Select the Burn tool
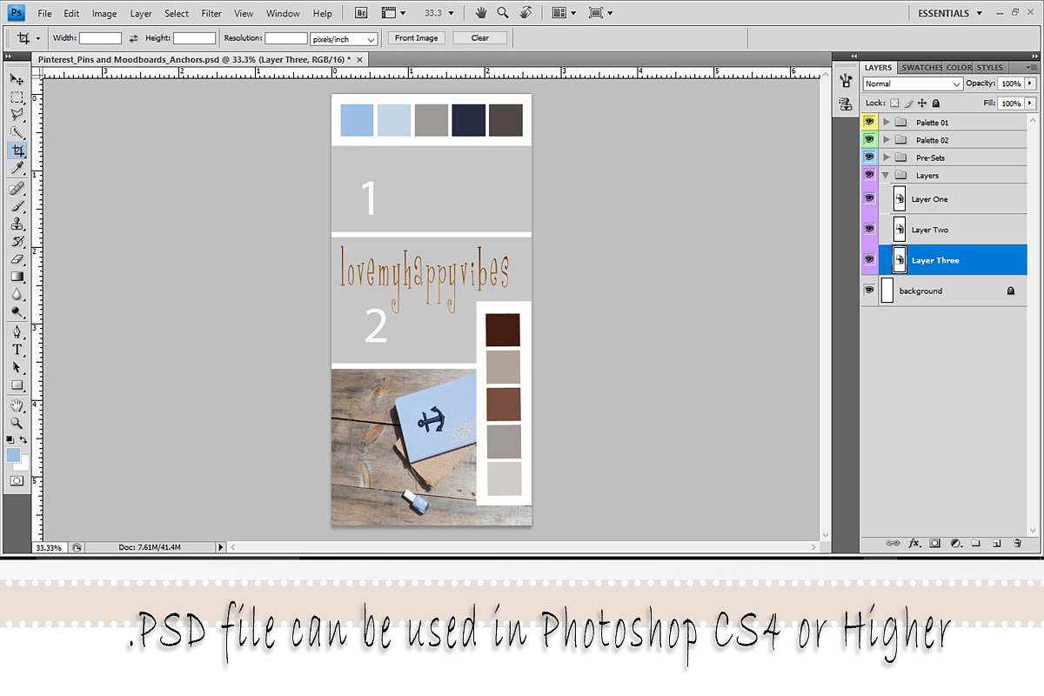This screenshot has width=1044, height=696. [x=17, y=311]
